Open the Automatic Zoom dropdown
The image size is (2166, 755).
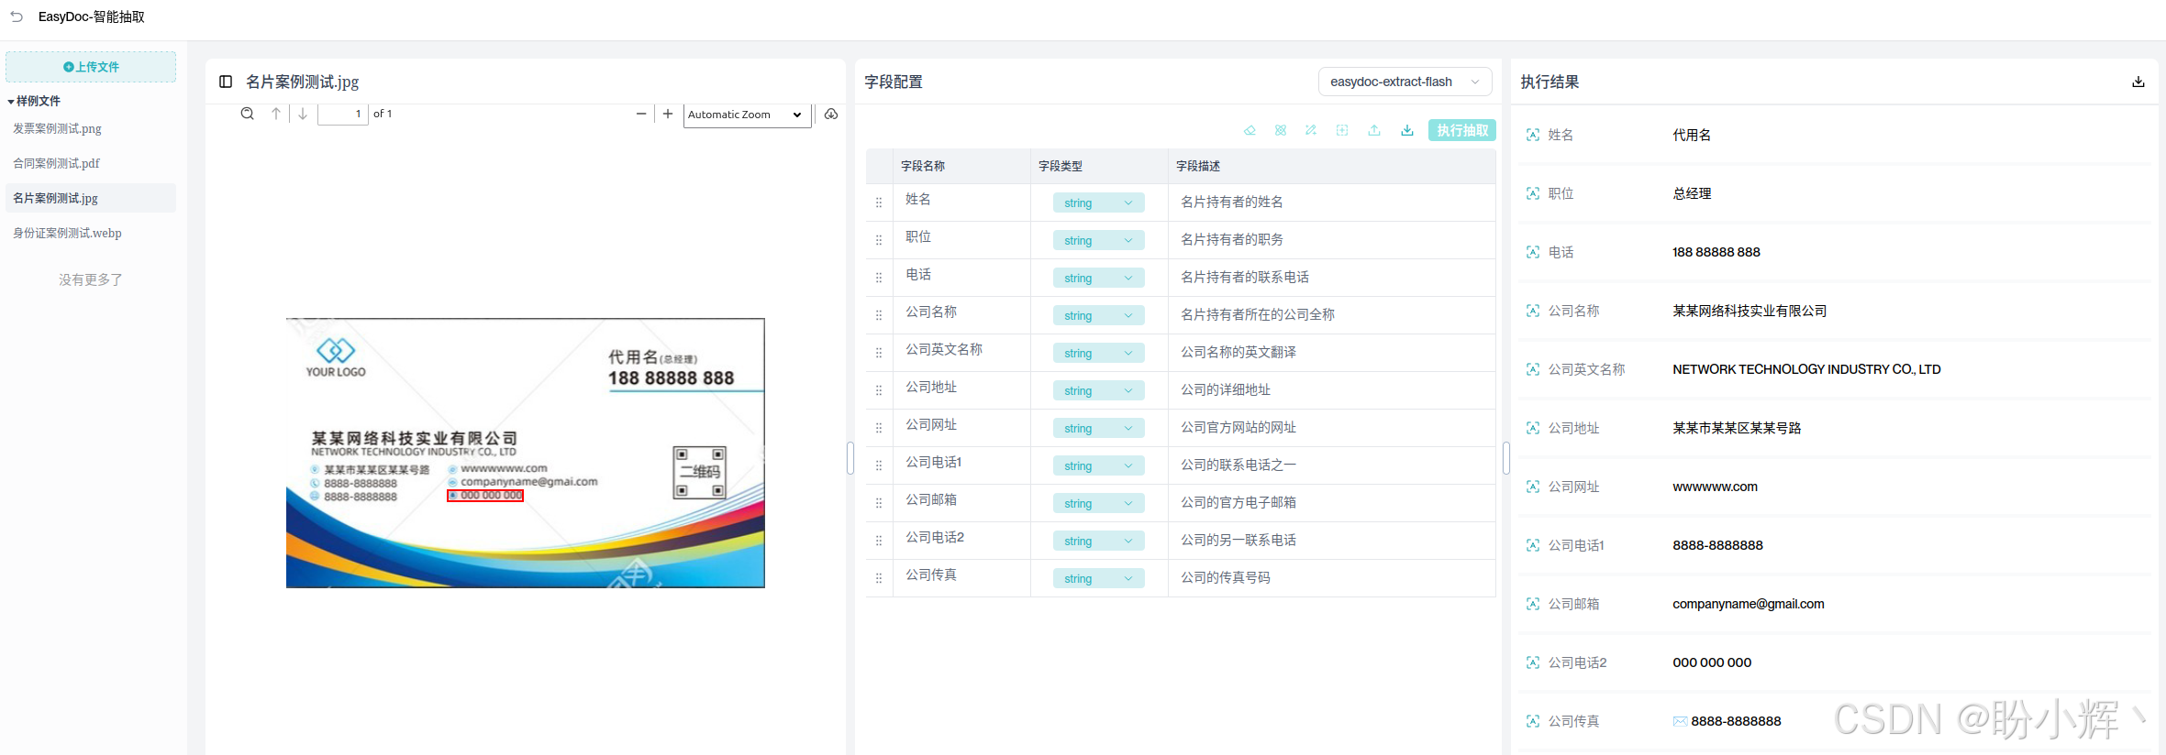click(x=747, y=115)
